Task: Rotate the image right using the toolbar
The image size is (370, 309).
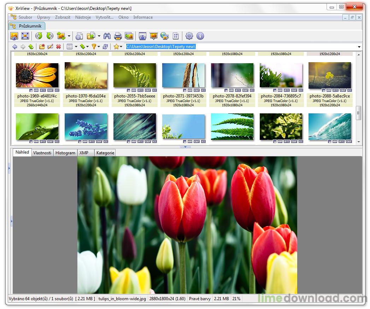Action: click(x=51, y=36)
